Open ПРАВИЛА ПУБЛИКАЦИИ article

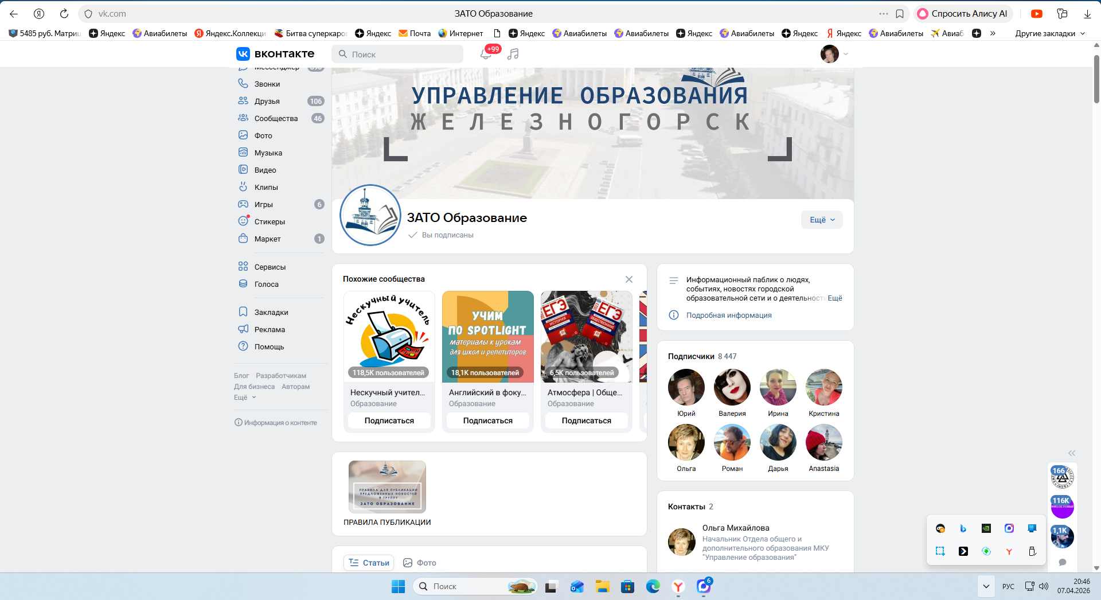[387, 494]
